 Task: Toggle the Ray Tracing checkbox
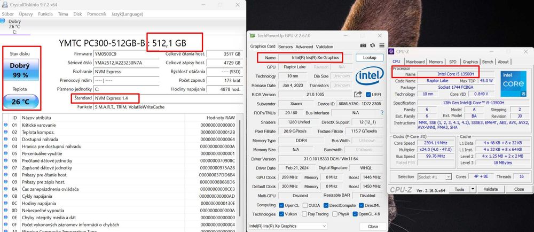[303, 214]
